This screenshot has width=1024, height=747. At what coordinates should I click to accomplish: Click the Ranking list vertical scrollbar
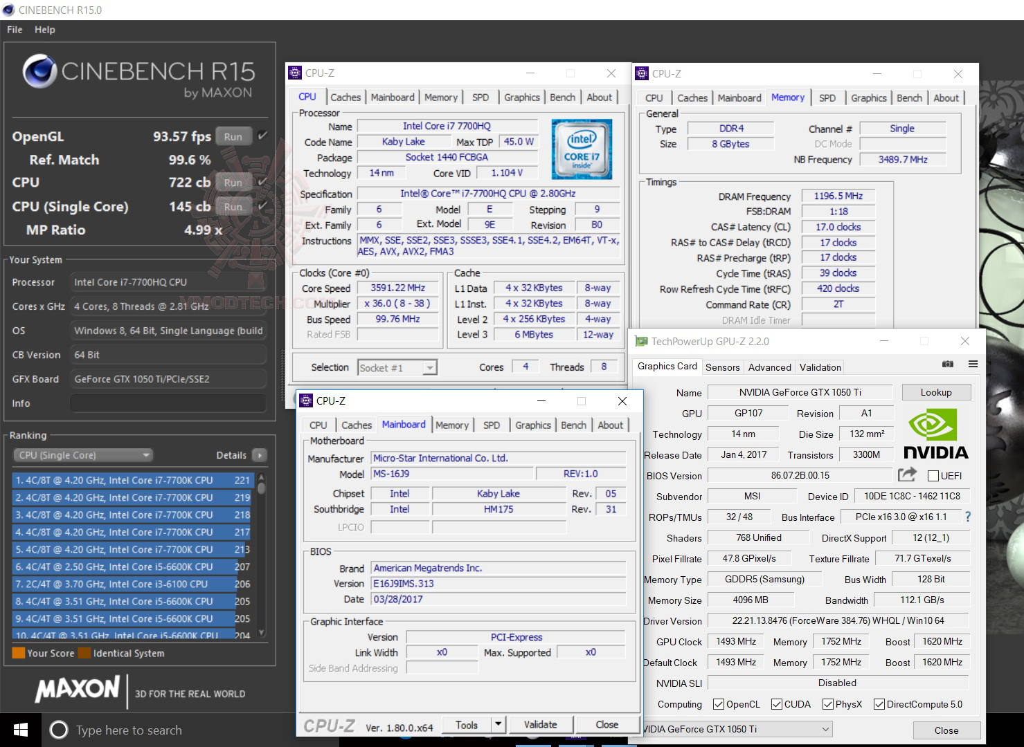tap(261, 555)
